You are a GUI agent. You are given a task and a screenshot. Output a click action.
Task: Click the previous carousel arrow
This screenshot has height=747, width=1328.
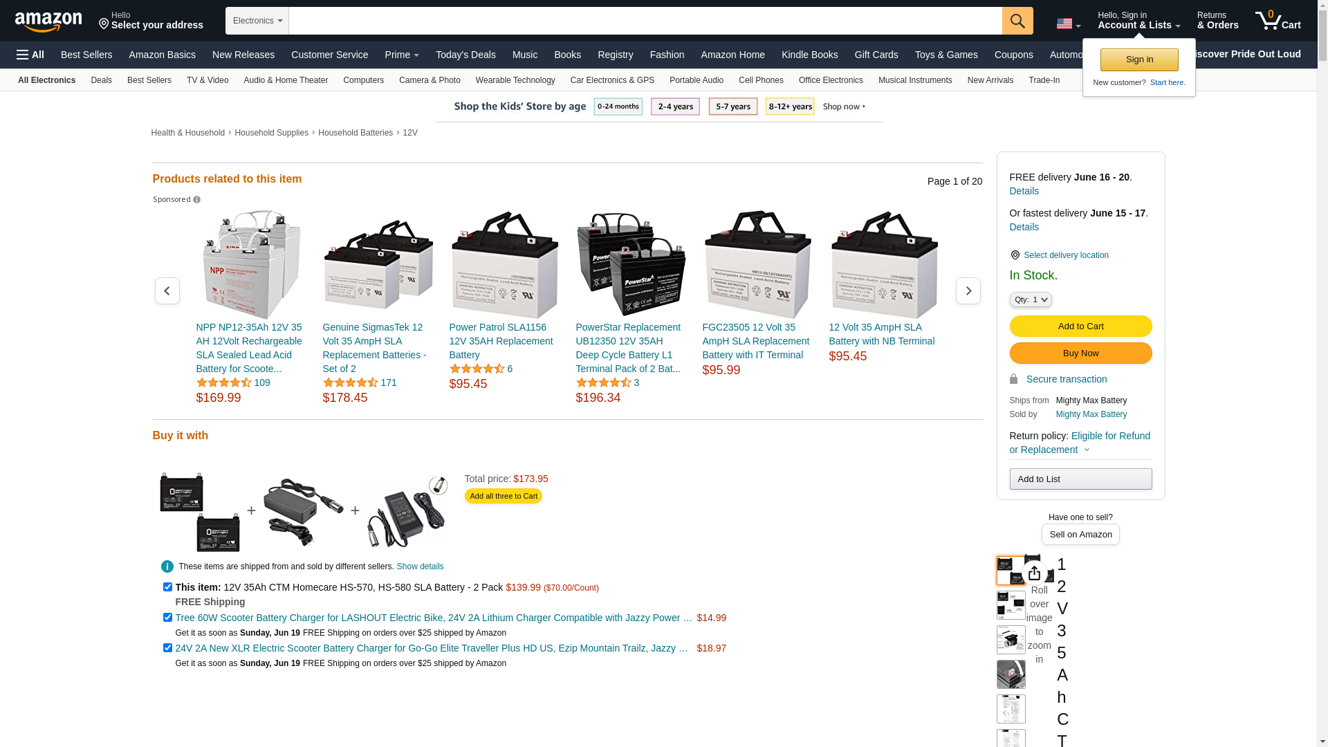coord(167,291)
